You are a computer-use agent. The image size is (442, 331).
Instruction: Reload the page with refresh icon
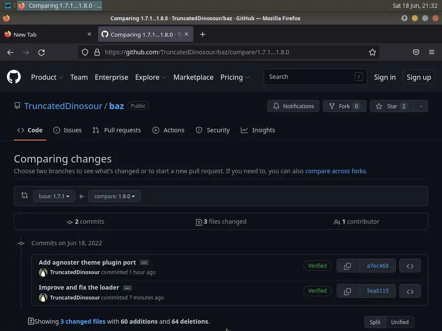tap(41, 52)
